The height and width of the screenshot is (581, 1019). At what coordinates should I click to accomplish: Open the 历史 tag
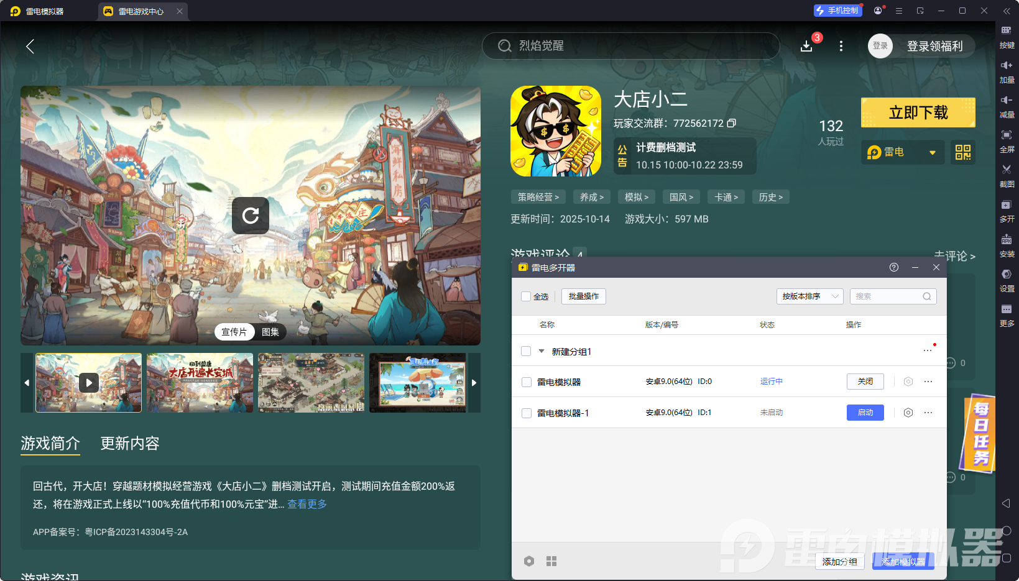pyautogui.click(x=771, y=197)
